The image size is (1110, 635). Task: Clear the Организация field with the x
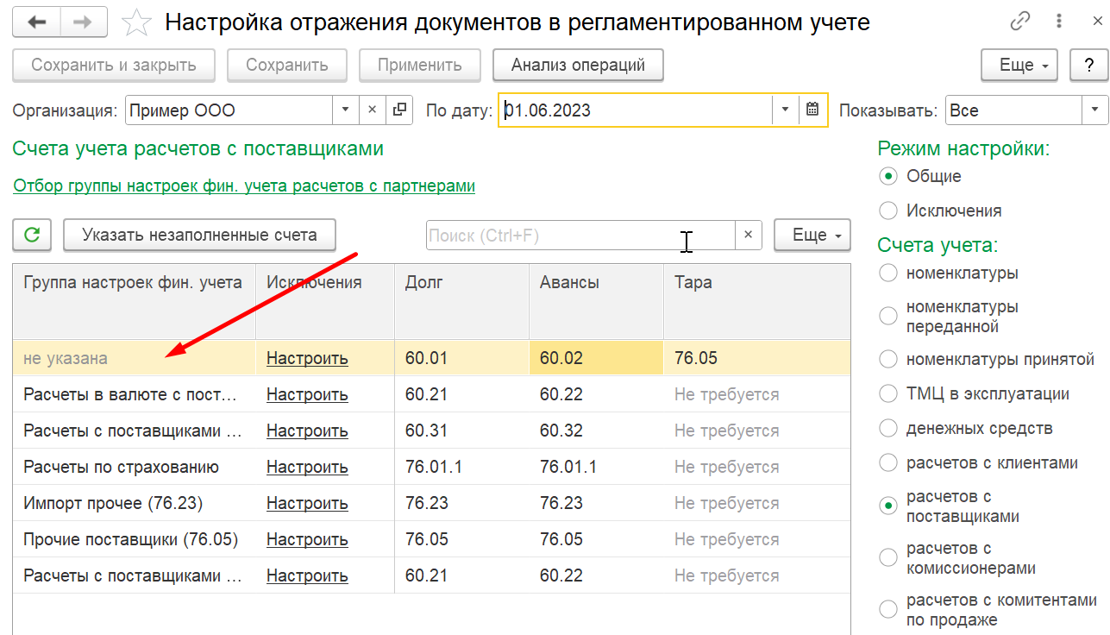(373, 110)
